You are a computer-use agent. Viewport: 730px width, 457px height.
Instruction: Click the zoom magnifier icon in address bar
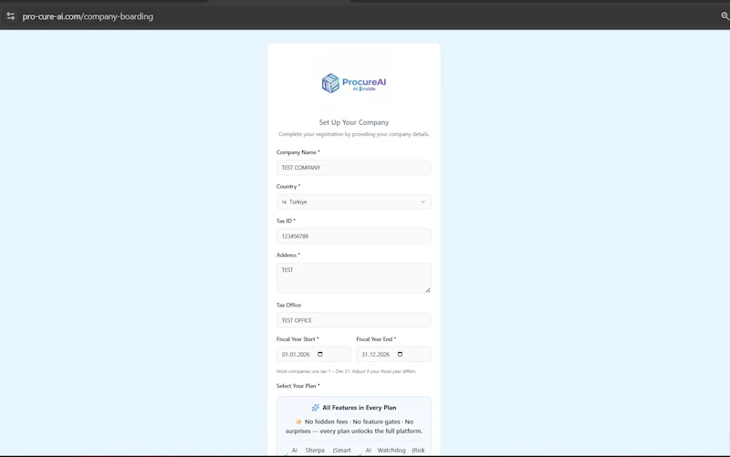[x=725, y=16]
